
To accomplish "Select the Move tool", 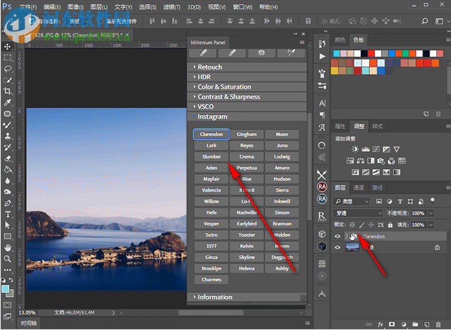I will pos(8,47).
